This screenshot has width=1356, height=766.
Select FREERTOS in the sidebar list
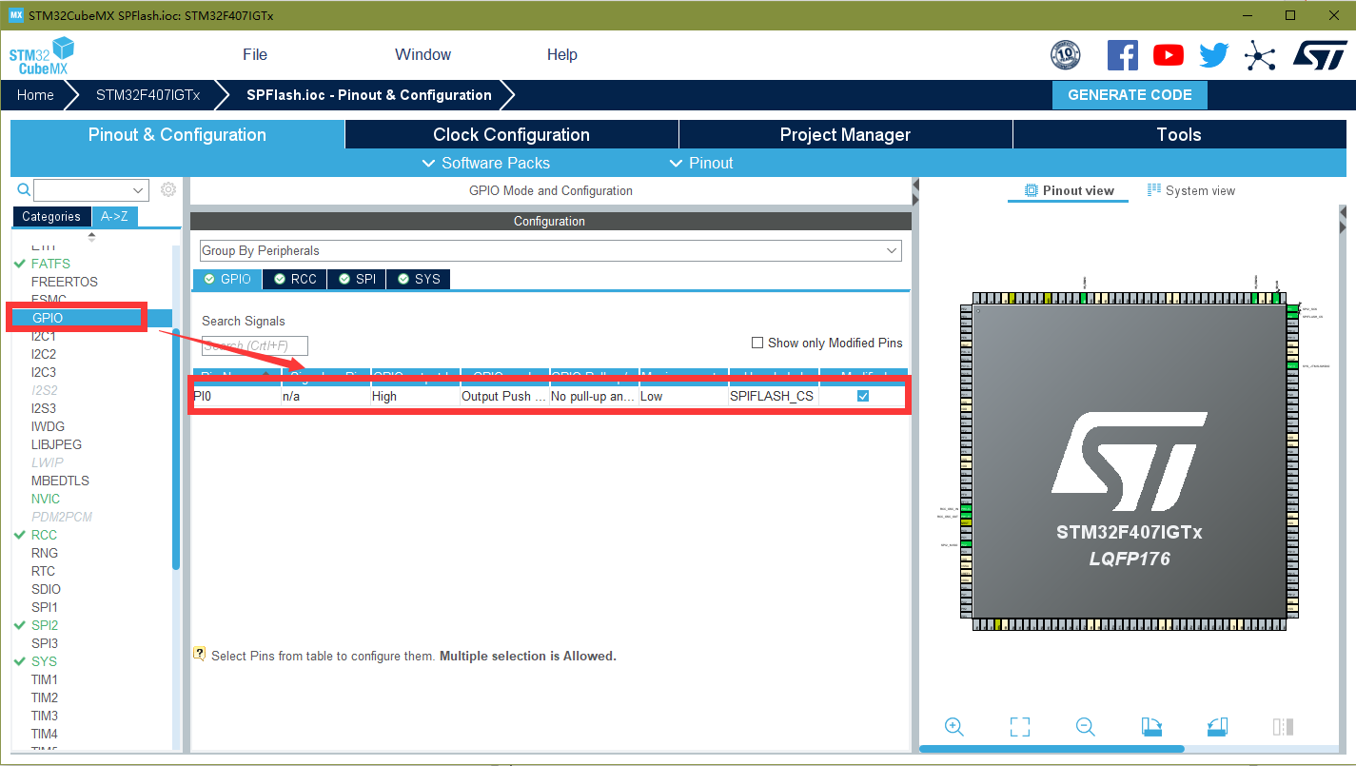click(x=64, y=282)
